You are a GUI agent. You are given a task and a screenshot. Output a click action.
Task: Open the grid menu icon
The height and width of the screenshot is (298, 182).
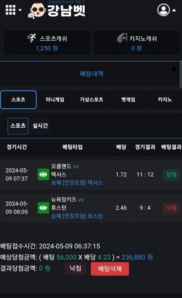click(10, 10)
